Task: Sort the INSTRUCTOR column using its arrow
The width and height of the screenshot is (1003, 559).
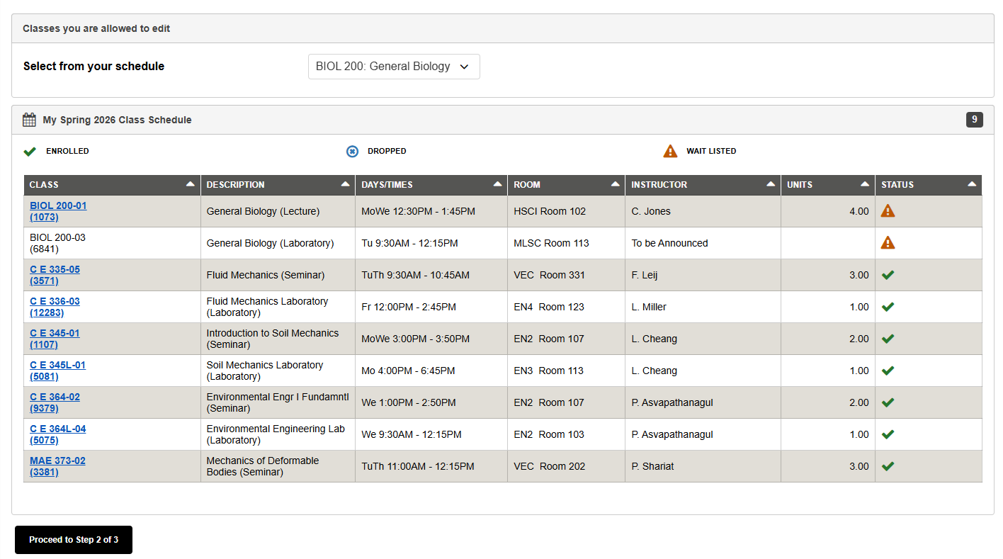Action: point(771,184)
